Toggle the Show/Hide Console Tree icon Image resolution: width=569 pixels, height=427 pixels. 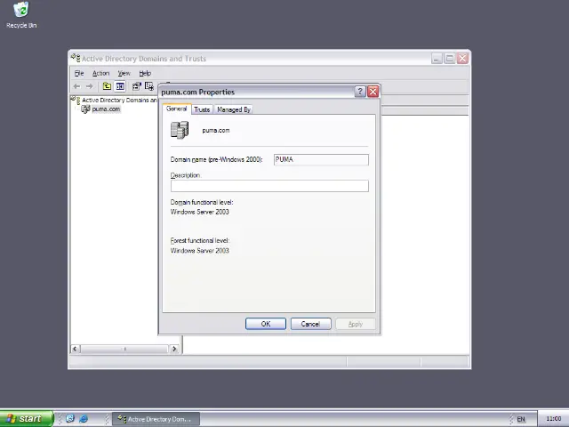point(120,86)
